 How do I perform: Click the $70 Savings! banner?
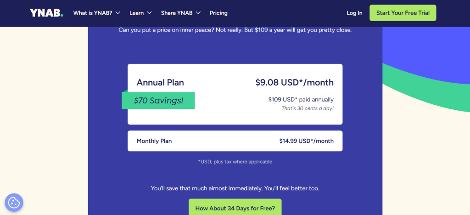point(158,101)
